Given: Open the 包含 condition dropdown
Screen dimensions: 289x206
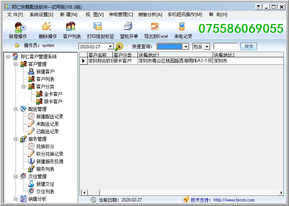Looking at the screenshot, I should point(207,46).
